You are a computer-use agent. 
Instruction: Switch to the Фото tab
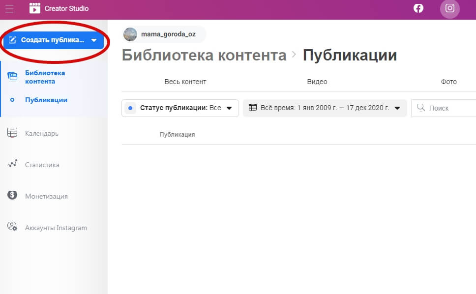pyautogui.click(x=448, y=82)
